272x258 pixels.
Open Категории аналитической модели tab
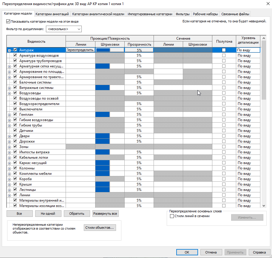98,14
